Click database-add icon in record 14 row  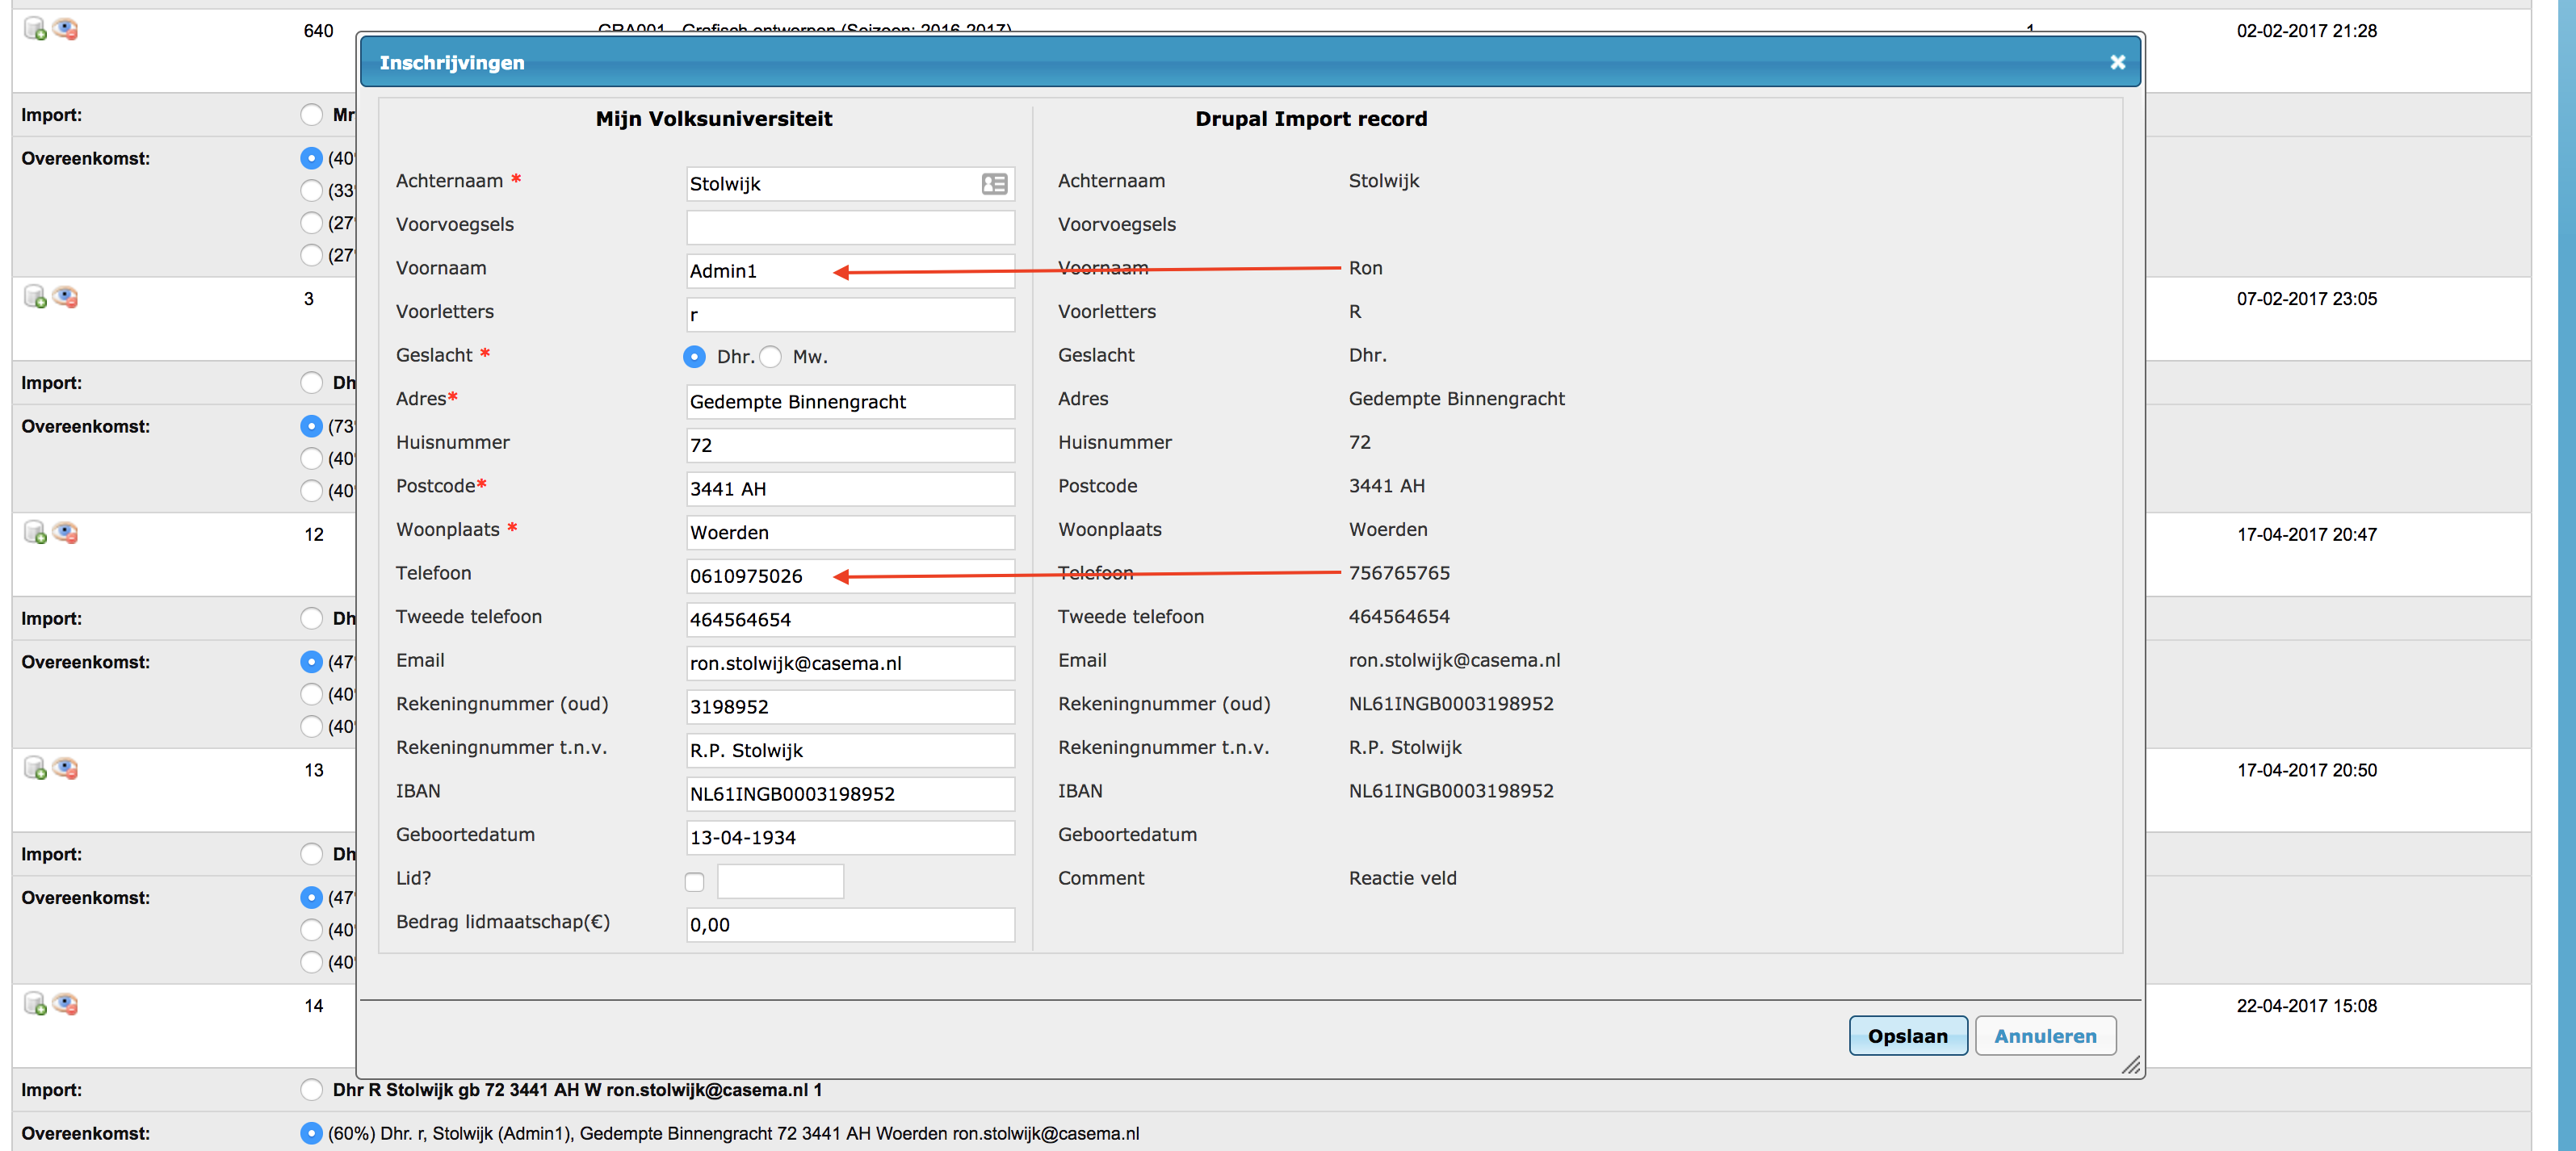point(35,1004)
